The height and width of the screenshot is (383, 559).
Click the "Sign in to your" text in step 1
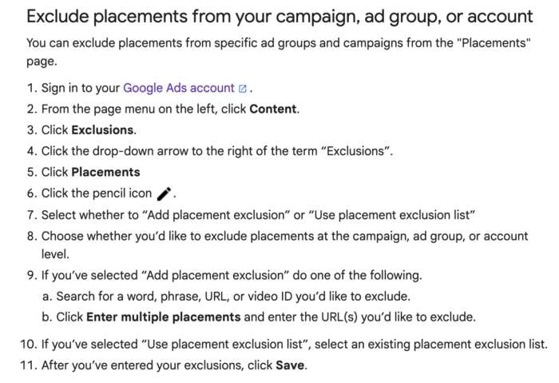[x=81, y=88]
